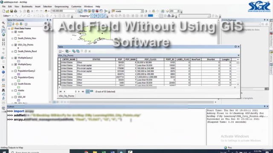Select the Zoom In tool
The image size is (273, 153).
click(3, 23)
